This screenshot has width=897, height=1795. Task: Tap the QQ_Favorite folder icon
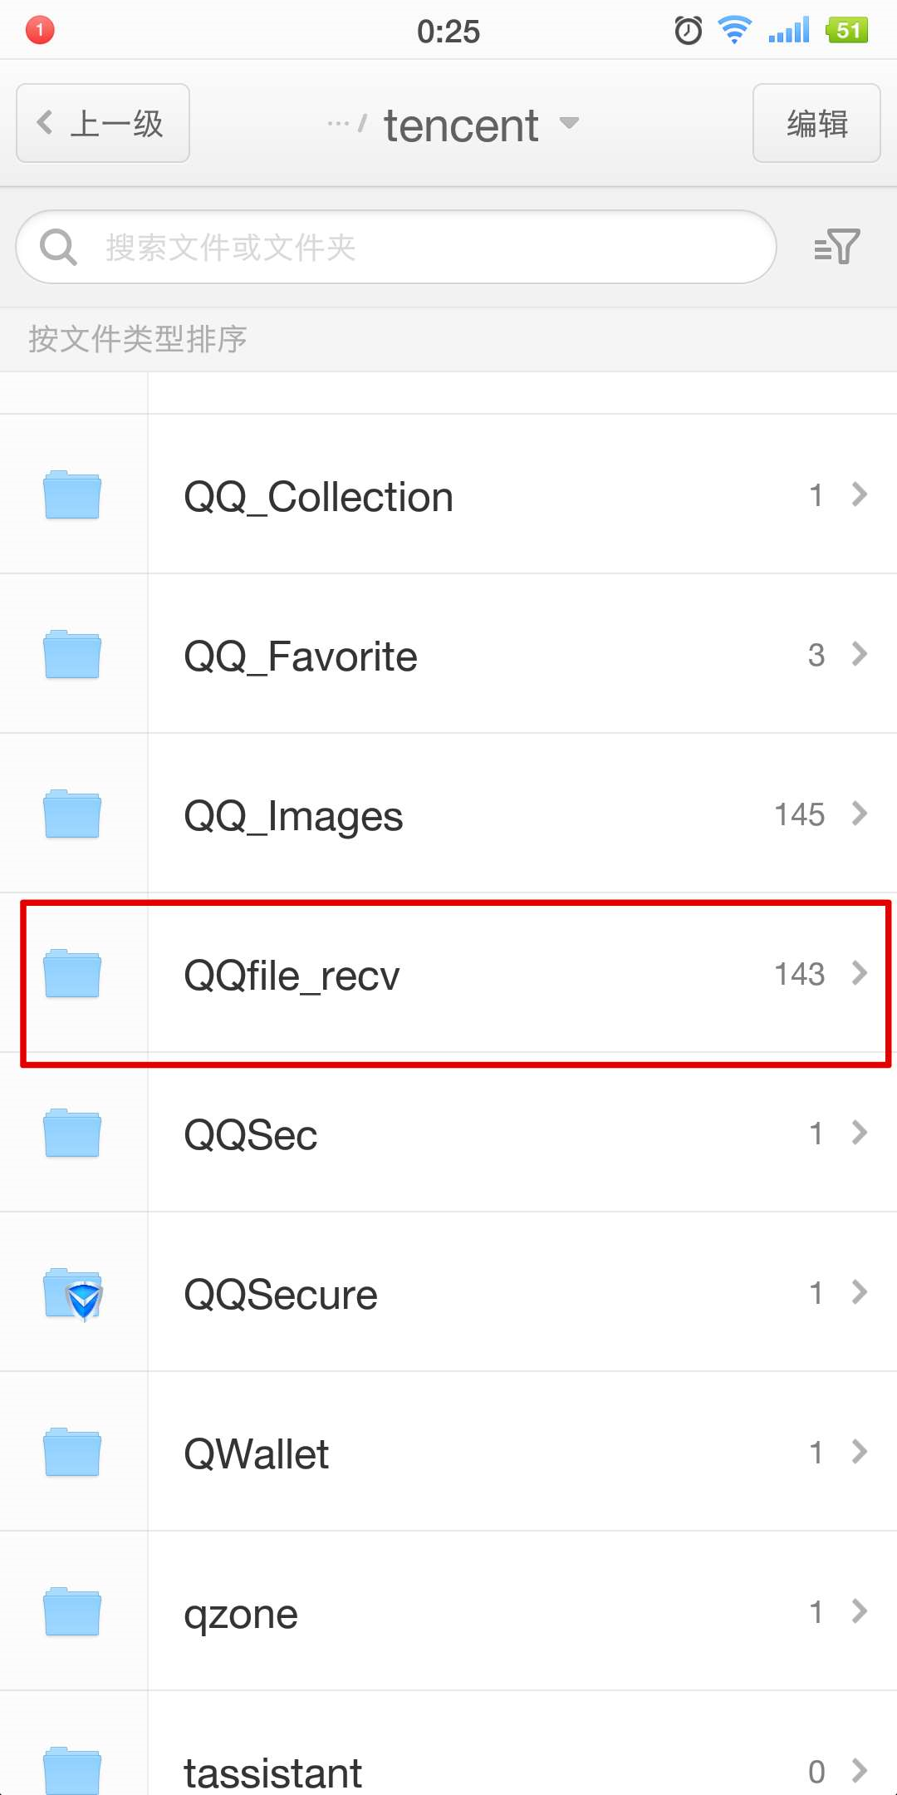click(x=72, y=654)
